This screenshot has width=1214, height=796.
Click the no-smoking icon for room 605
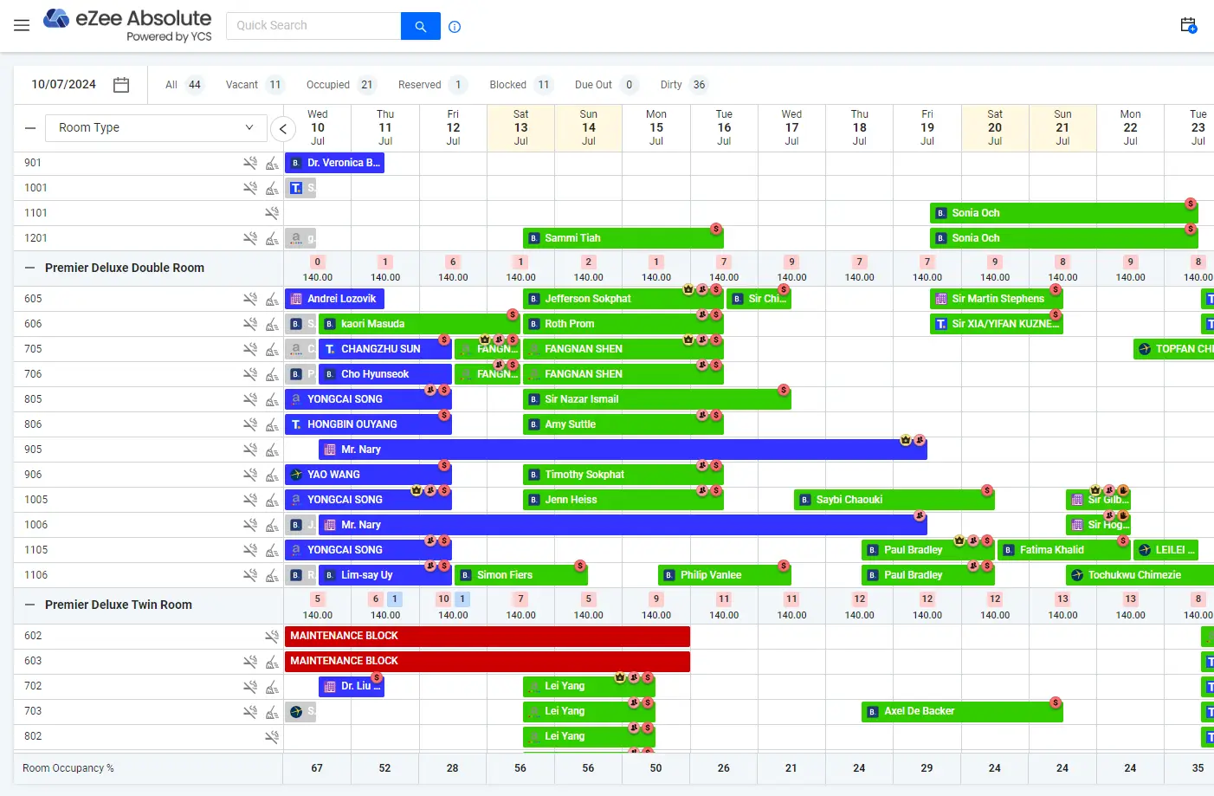coord(250,299)
